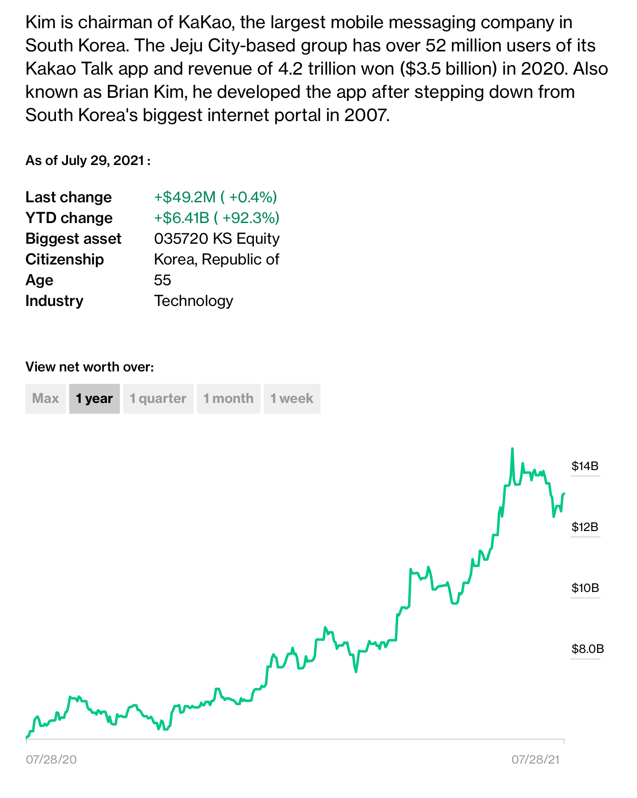The image size is (637, 798).
Task: Click the $14B axis label
Action: click(585, 466)
